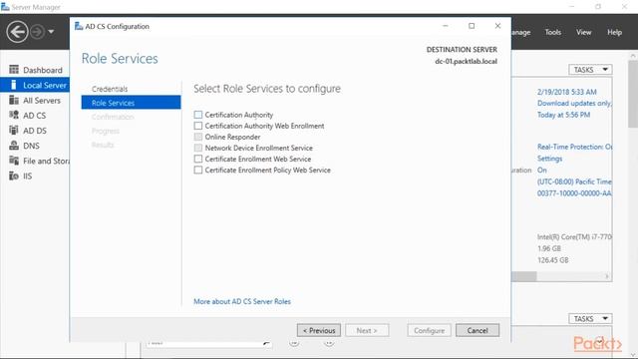Click the Today at 5:56 PM link
The width and height of the screenshot is (638, 359).
point(563,115)
